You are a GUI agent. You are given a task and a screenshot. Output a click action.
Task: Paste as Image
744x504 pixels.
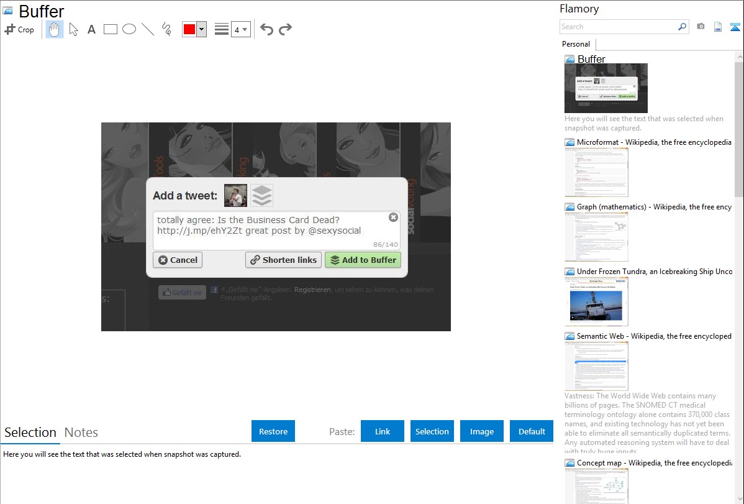click(481, 431)
